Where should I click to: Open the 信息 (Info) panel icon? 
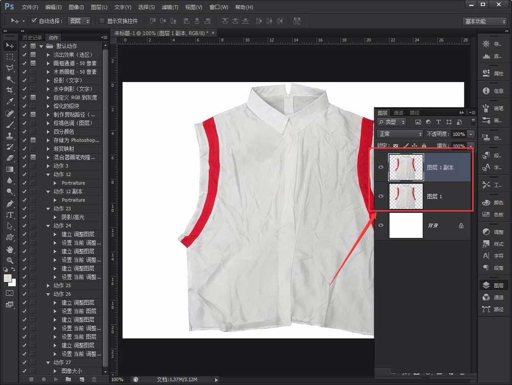click(x=485, y=91)
